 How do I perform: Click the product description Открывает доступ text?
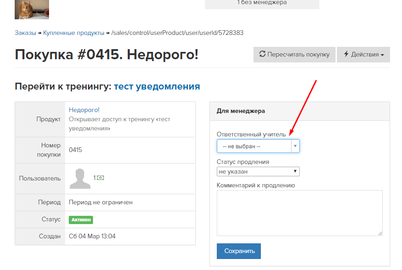pyautogui.click(x=120, y=124)
